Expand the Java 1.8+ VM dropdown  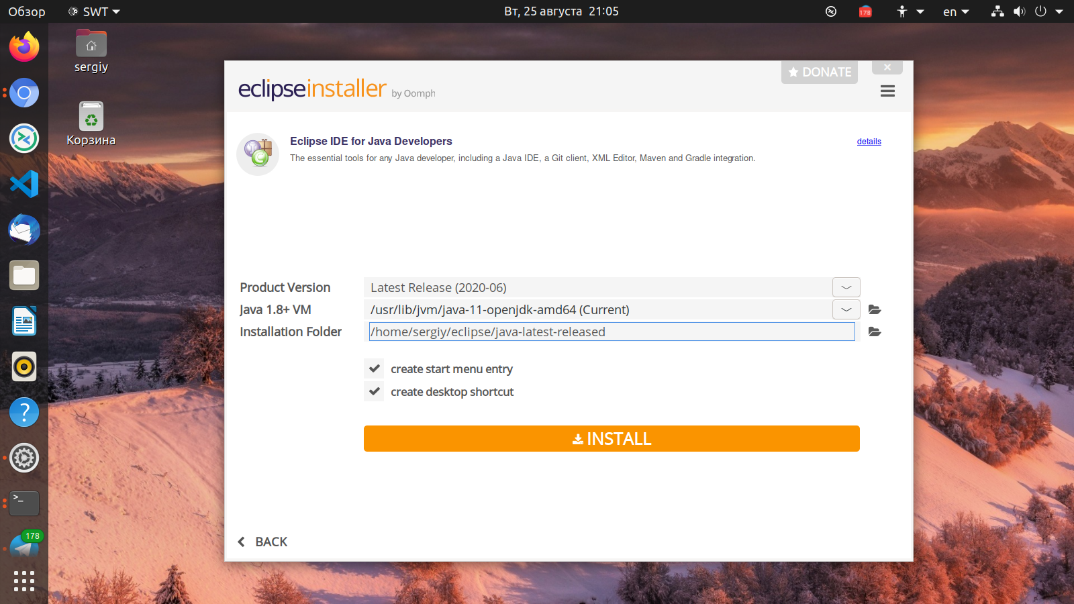tap(846, 309)
